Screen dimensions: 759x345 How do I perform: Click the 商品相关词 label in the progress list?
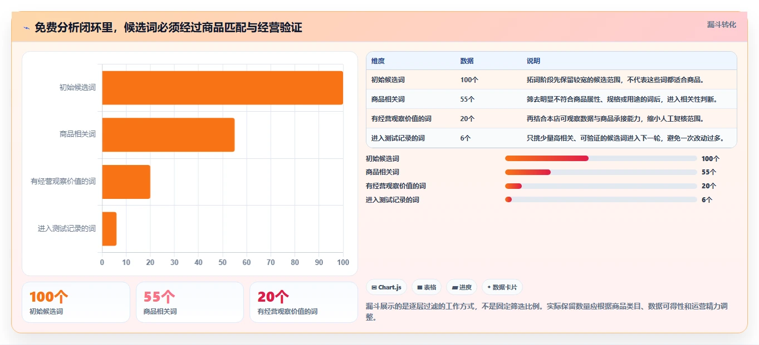(x=383, y=172)
